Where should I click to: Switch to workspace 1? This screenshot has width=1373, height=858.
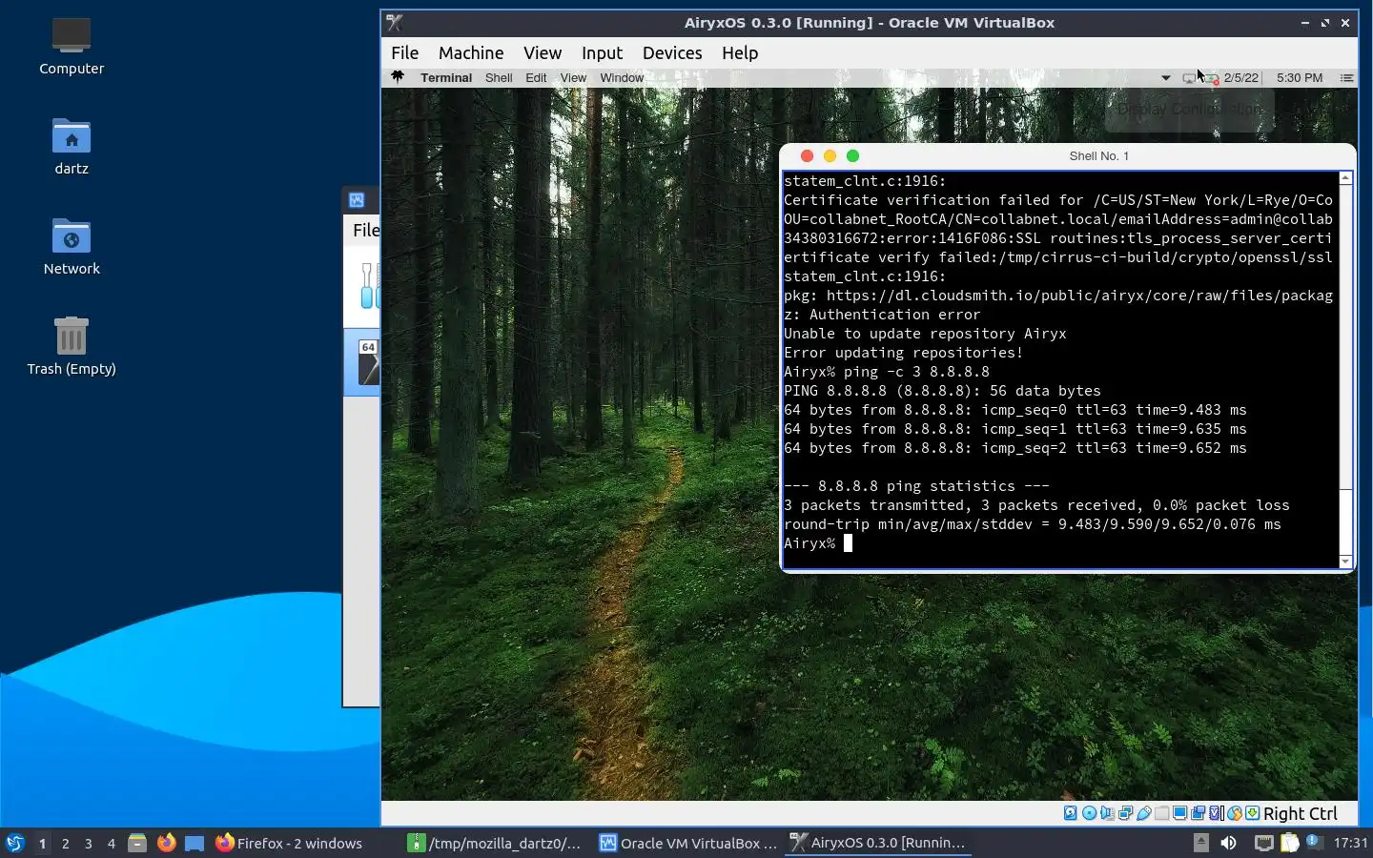point(42,843)
